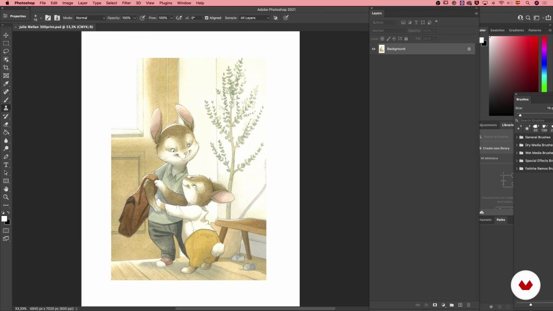Select the Lasso tool
The image size is (553, 311).
6,51
